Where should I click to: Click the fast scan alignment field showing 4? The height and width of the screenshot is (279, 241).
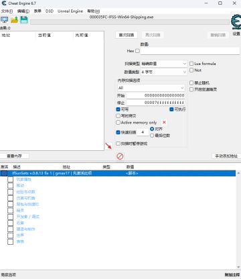coord(143,132)
